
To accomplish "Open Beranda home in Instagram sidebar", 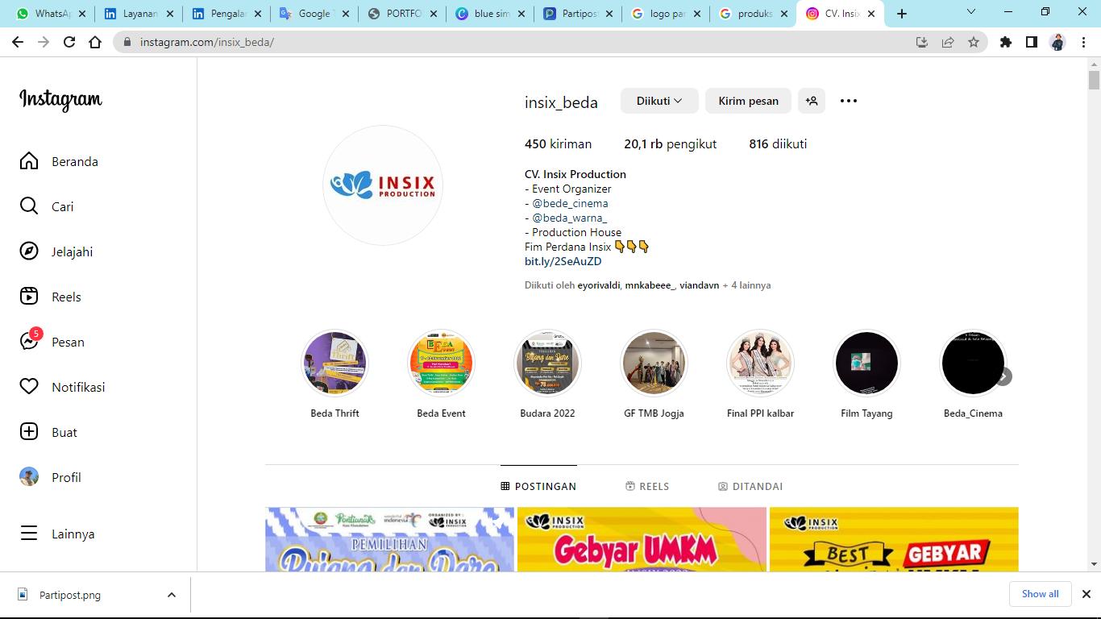I will tap(59, 161).
